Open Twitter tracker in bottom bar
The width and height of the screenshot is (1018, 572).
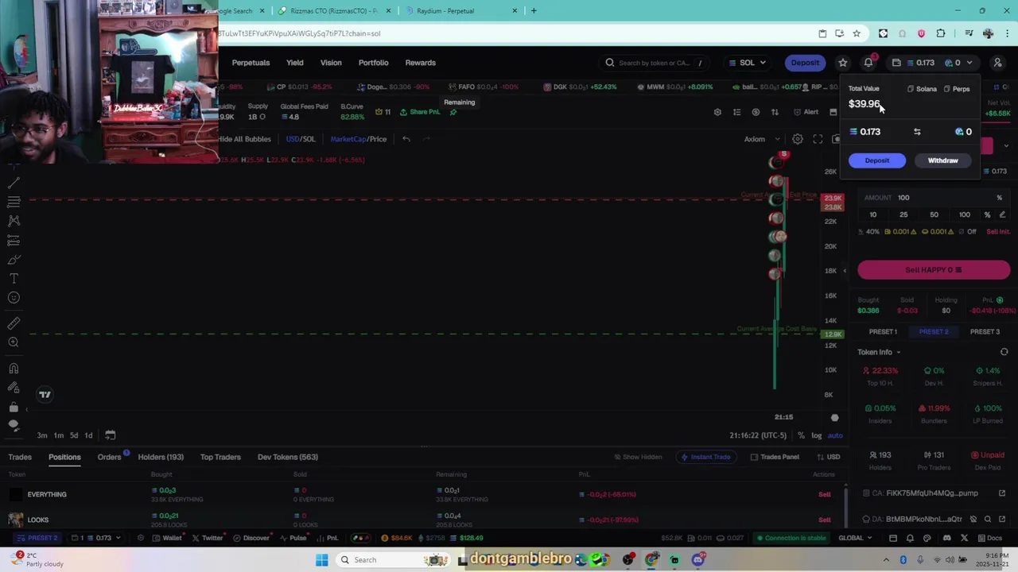(207, 538)
